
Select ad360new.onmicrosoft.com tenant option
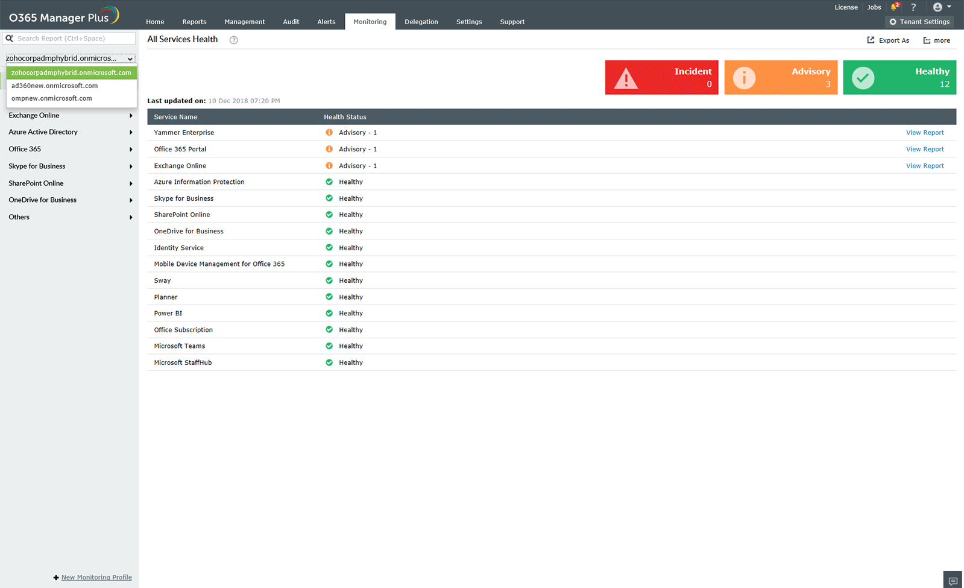point(71,86)
